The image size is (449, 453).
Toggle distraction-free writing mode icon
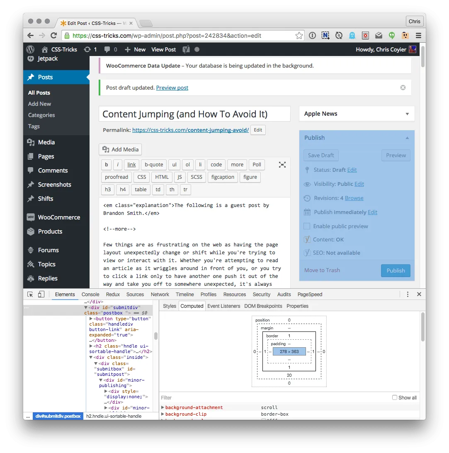(282, 165)
